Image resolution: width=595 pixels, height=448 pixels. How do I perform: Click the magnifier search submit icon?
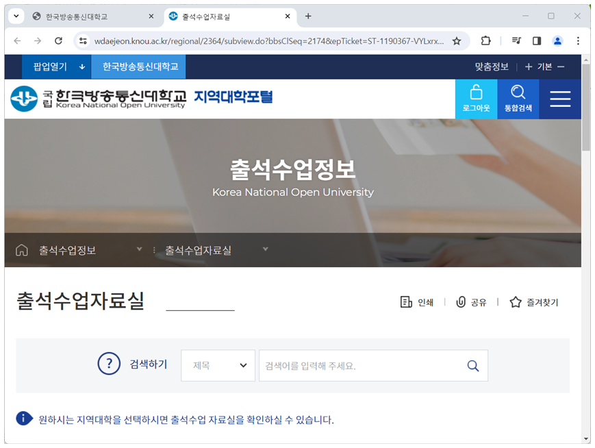coord(473,366)
